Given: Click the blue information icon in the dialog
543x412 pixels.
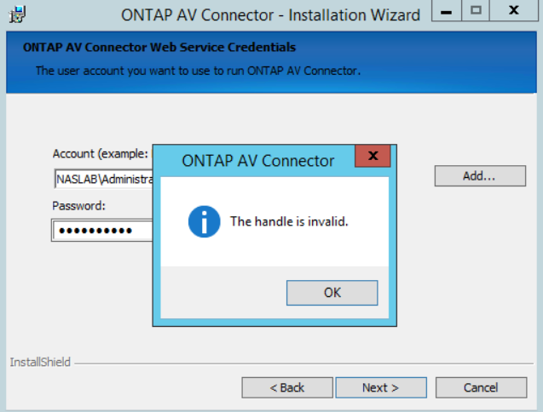Looking at the screenshot, I should point(205,221).
